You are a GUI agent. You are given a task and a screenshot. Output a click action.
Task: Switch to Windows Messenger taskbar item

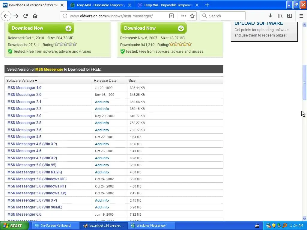tap(151, 226)
